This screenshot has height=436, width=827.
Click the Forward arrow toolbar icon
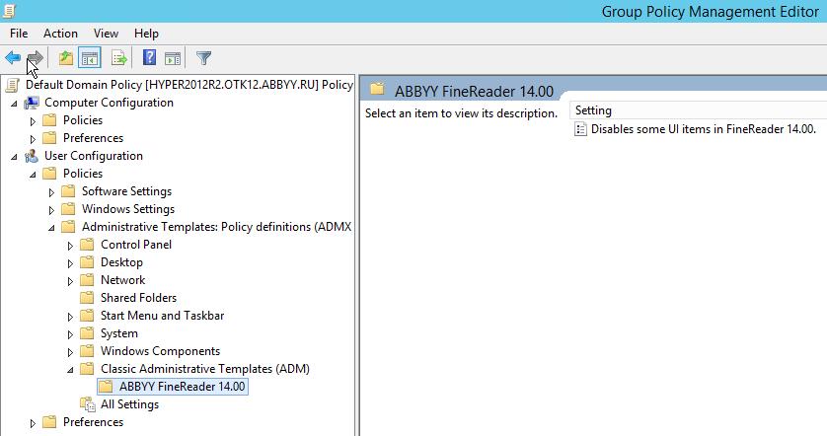coord(35,57)
